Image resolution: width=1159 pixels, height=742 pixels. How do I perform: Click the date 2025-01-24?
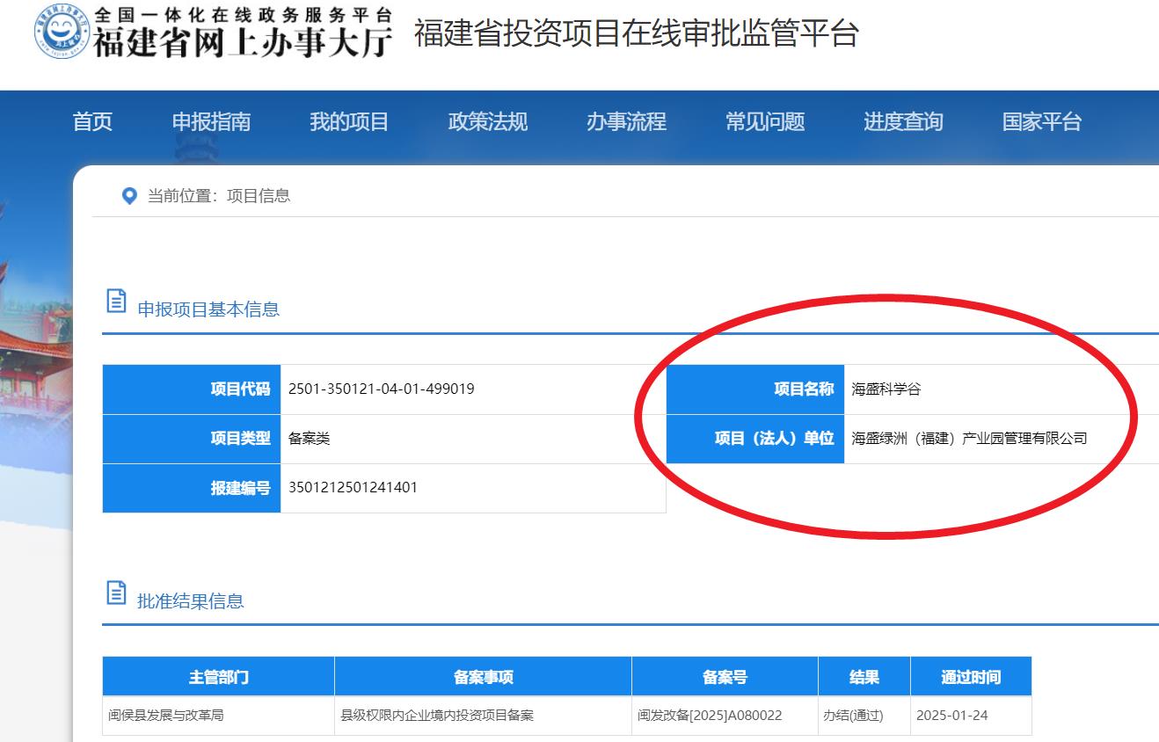(951, 716)
